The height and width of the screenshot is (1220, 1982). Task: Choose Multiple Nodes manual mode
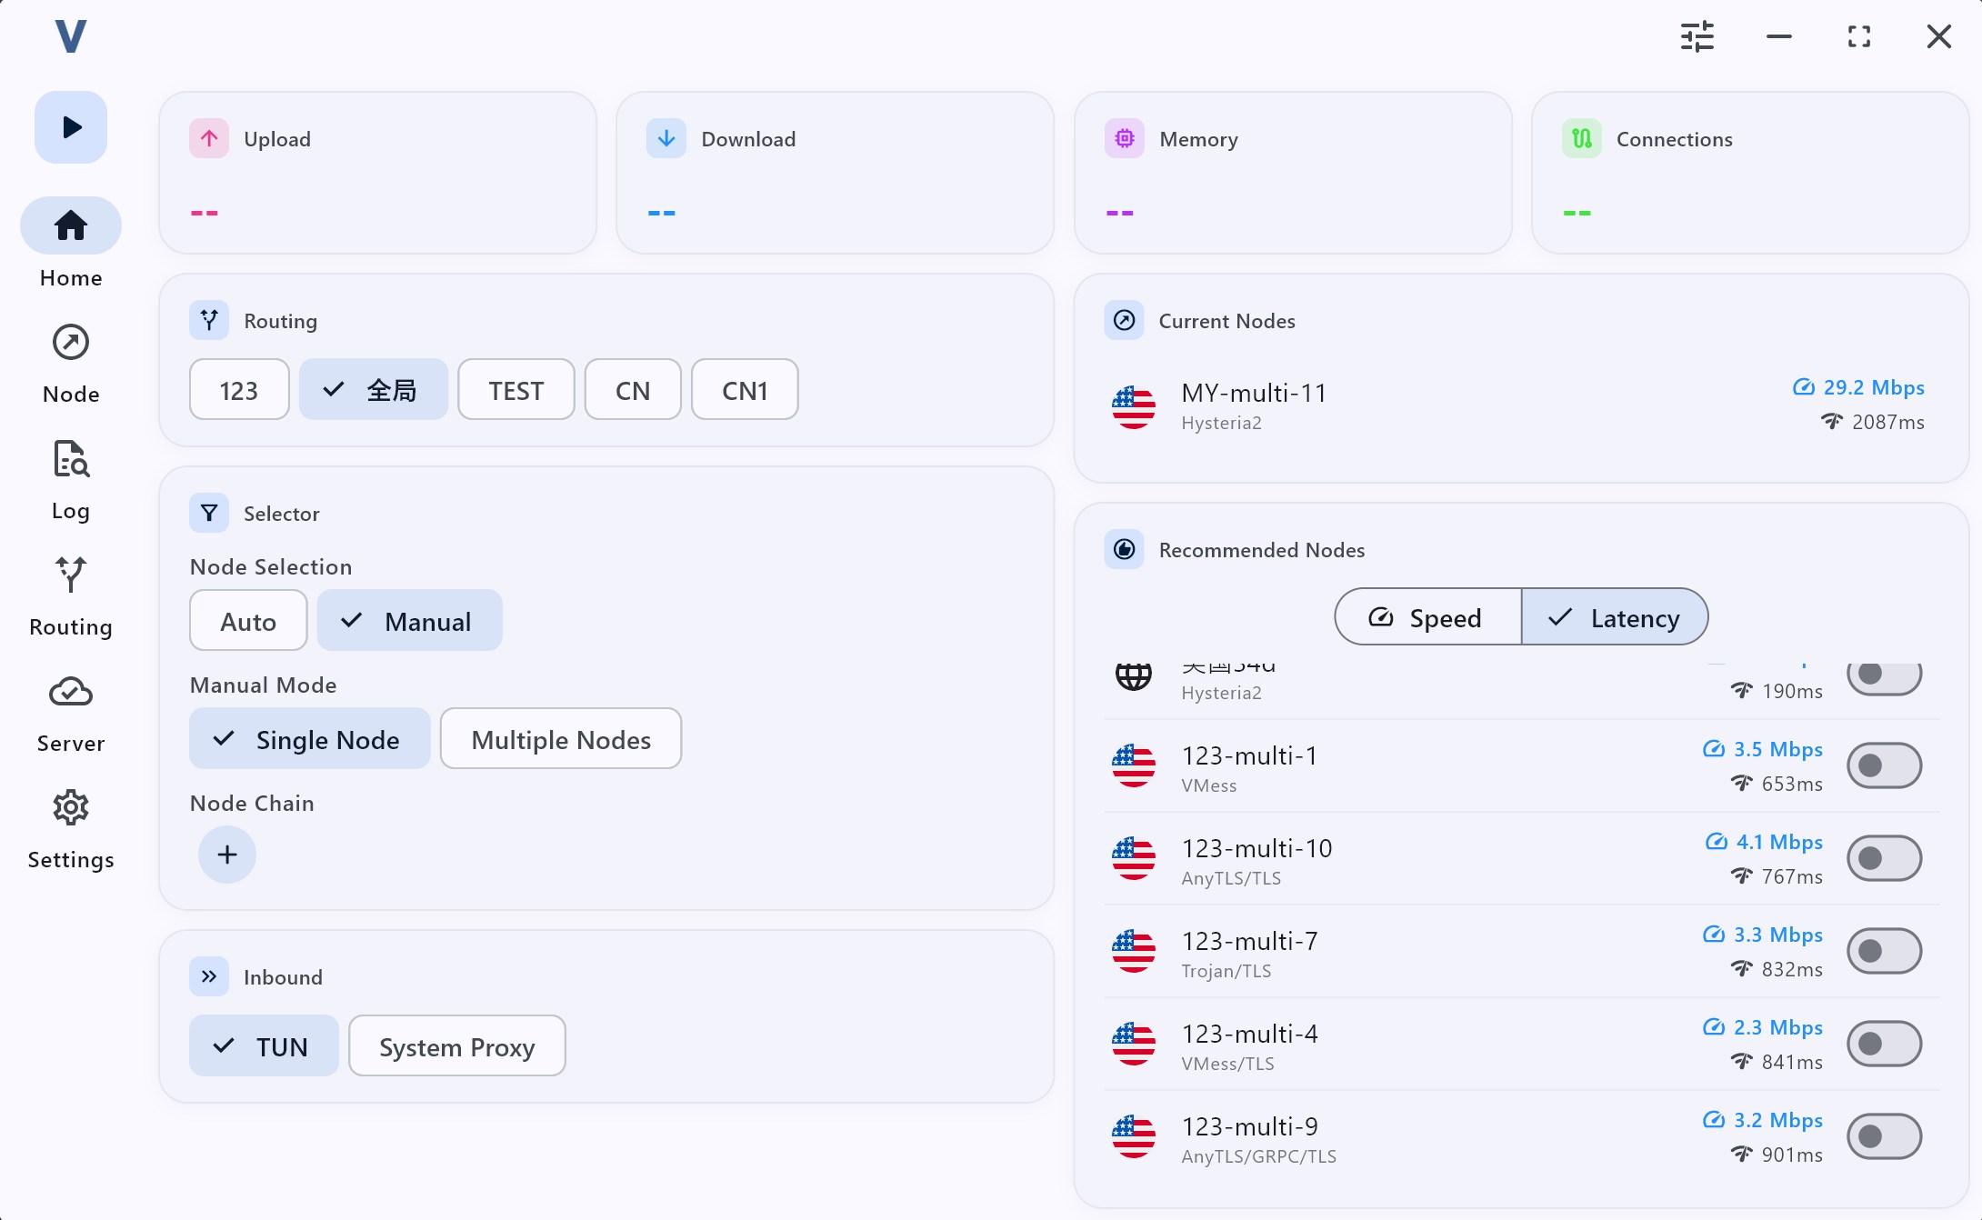[x=561, y=739]
